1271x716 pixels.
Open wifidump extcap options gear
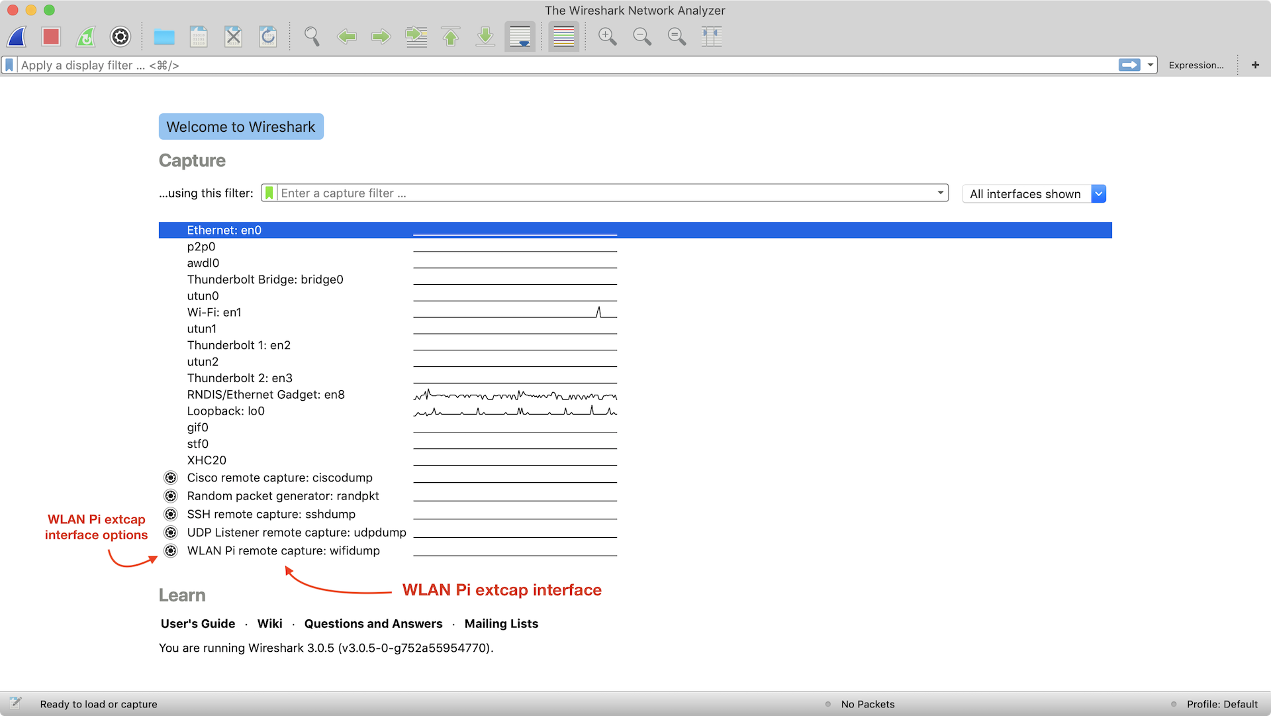tap(171, 550)
